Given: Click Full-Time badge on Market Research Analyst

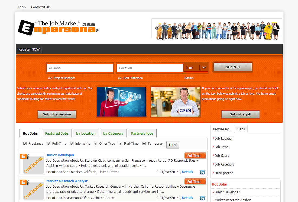Looking at the screenshot, I should (195, 181).
